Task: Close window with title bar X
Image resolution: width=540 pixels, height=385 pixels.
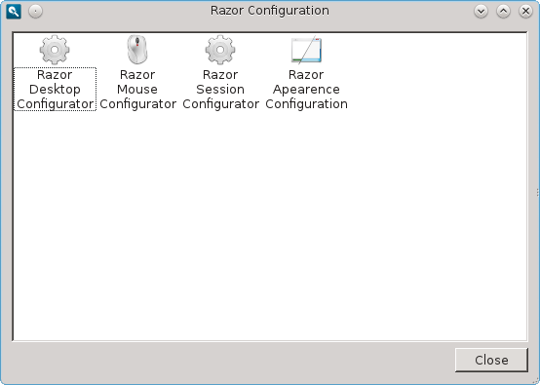Action: coord(525,12)
